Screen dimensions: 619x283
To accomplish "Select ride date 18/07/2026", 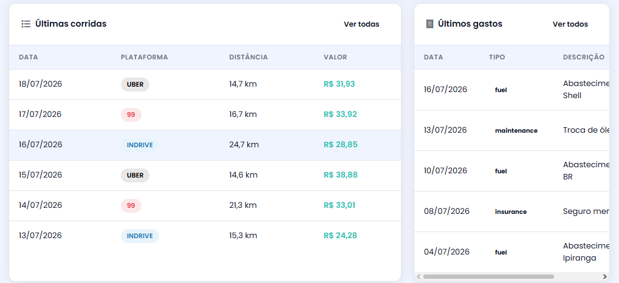I will pos(40,84).
